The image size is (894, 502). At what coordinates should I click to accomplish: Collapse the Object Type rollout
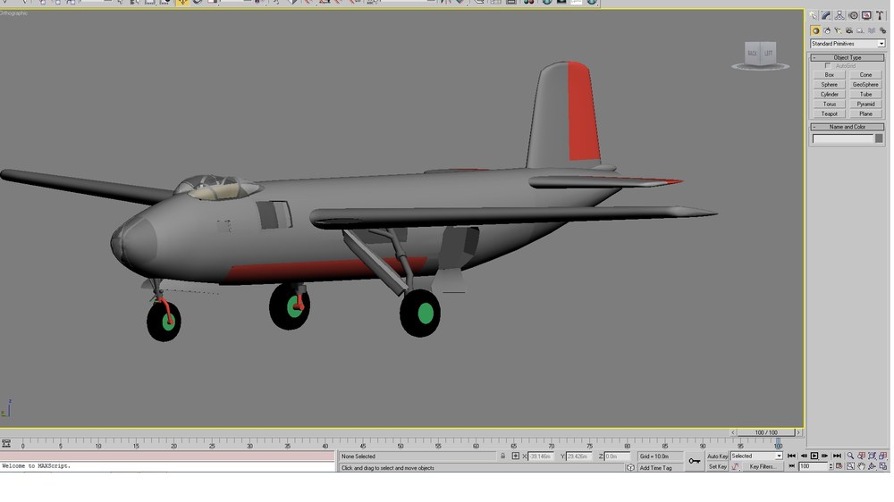coord(848,57)
